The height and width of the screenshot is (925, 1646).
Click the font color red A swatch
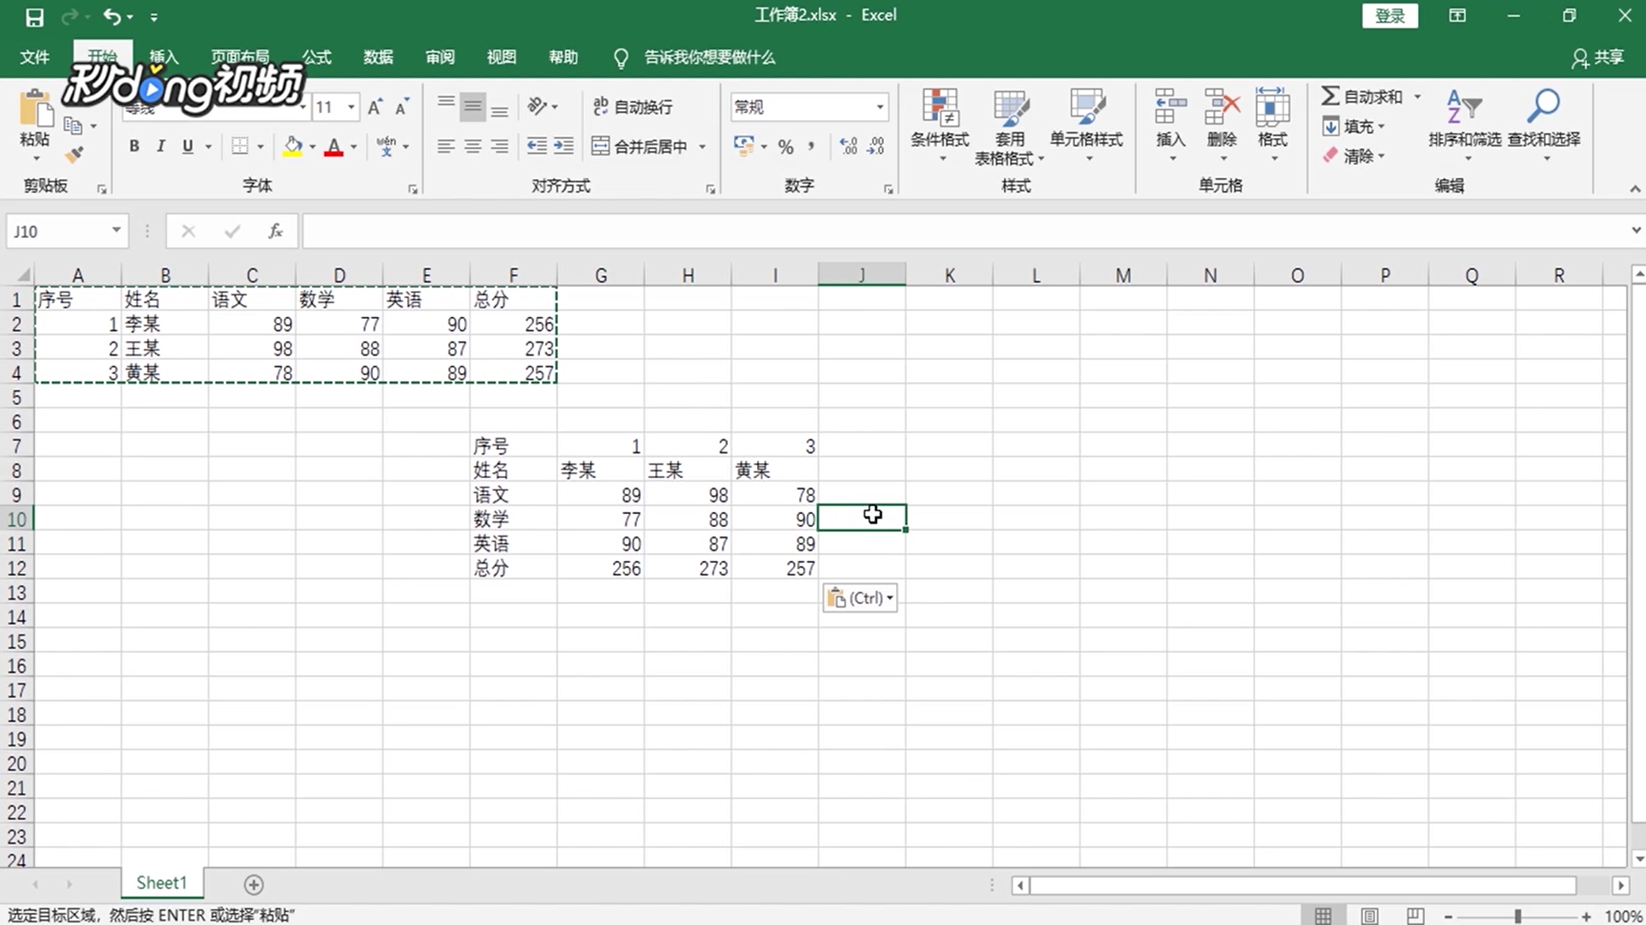[x=333, y=147]
